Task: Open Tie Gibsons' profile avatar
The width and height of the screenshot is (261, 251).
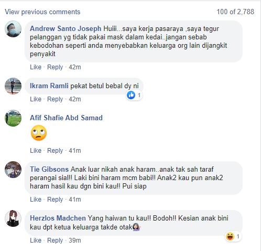Action: click(x=13, y=170)
